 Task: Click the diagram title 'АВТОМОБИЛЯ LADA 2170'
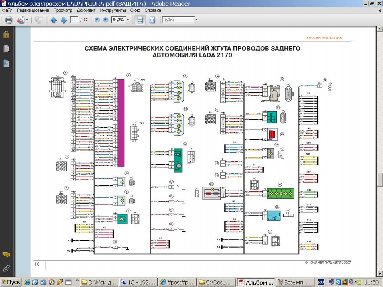pyautogui.click(x=192, y=55)
